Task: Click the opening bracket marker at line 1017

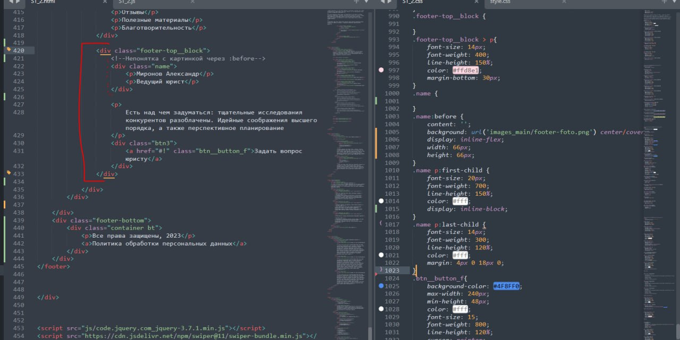Action: 380,224
